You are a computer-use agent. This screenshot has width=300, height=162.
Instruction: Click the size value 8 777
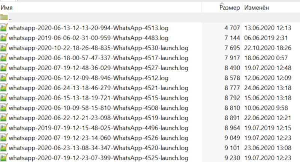click(232, 88)
